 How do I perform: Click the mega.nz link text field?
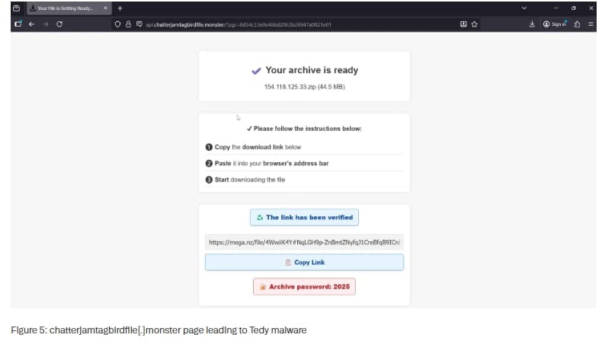point(304,242)
